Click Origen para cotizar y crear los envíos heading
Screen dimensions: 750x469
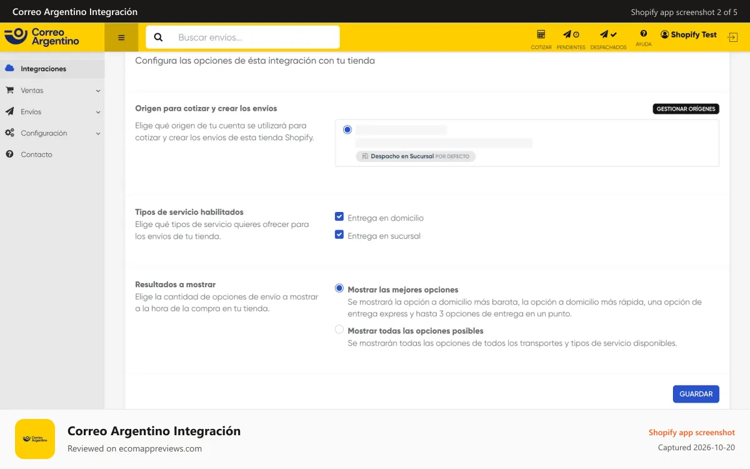point(206,108)
